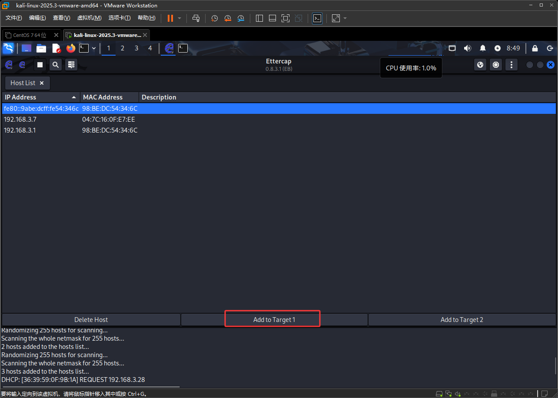Expand the VMware stretch display dropdown arrow
The image size is (558, 398).
point(345,18)
